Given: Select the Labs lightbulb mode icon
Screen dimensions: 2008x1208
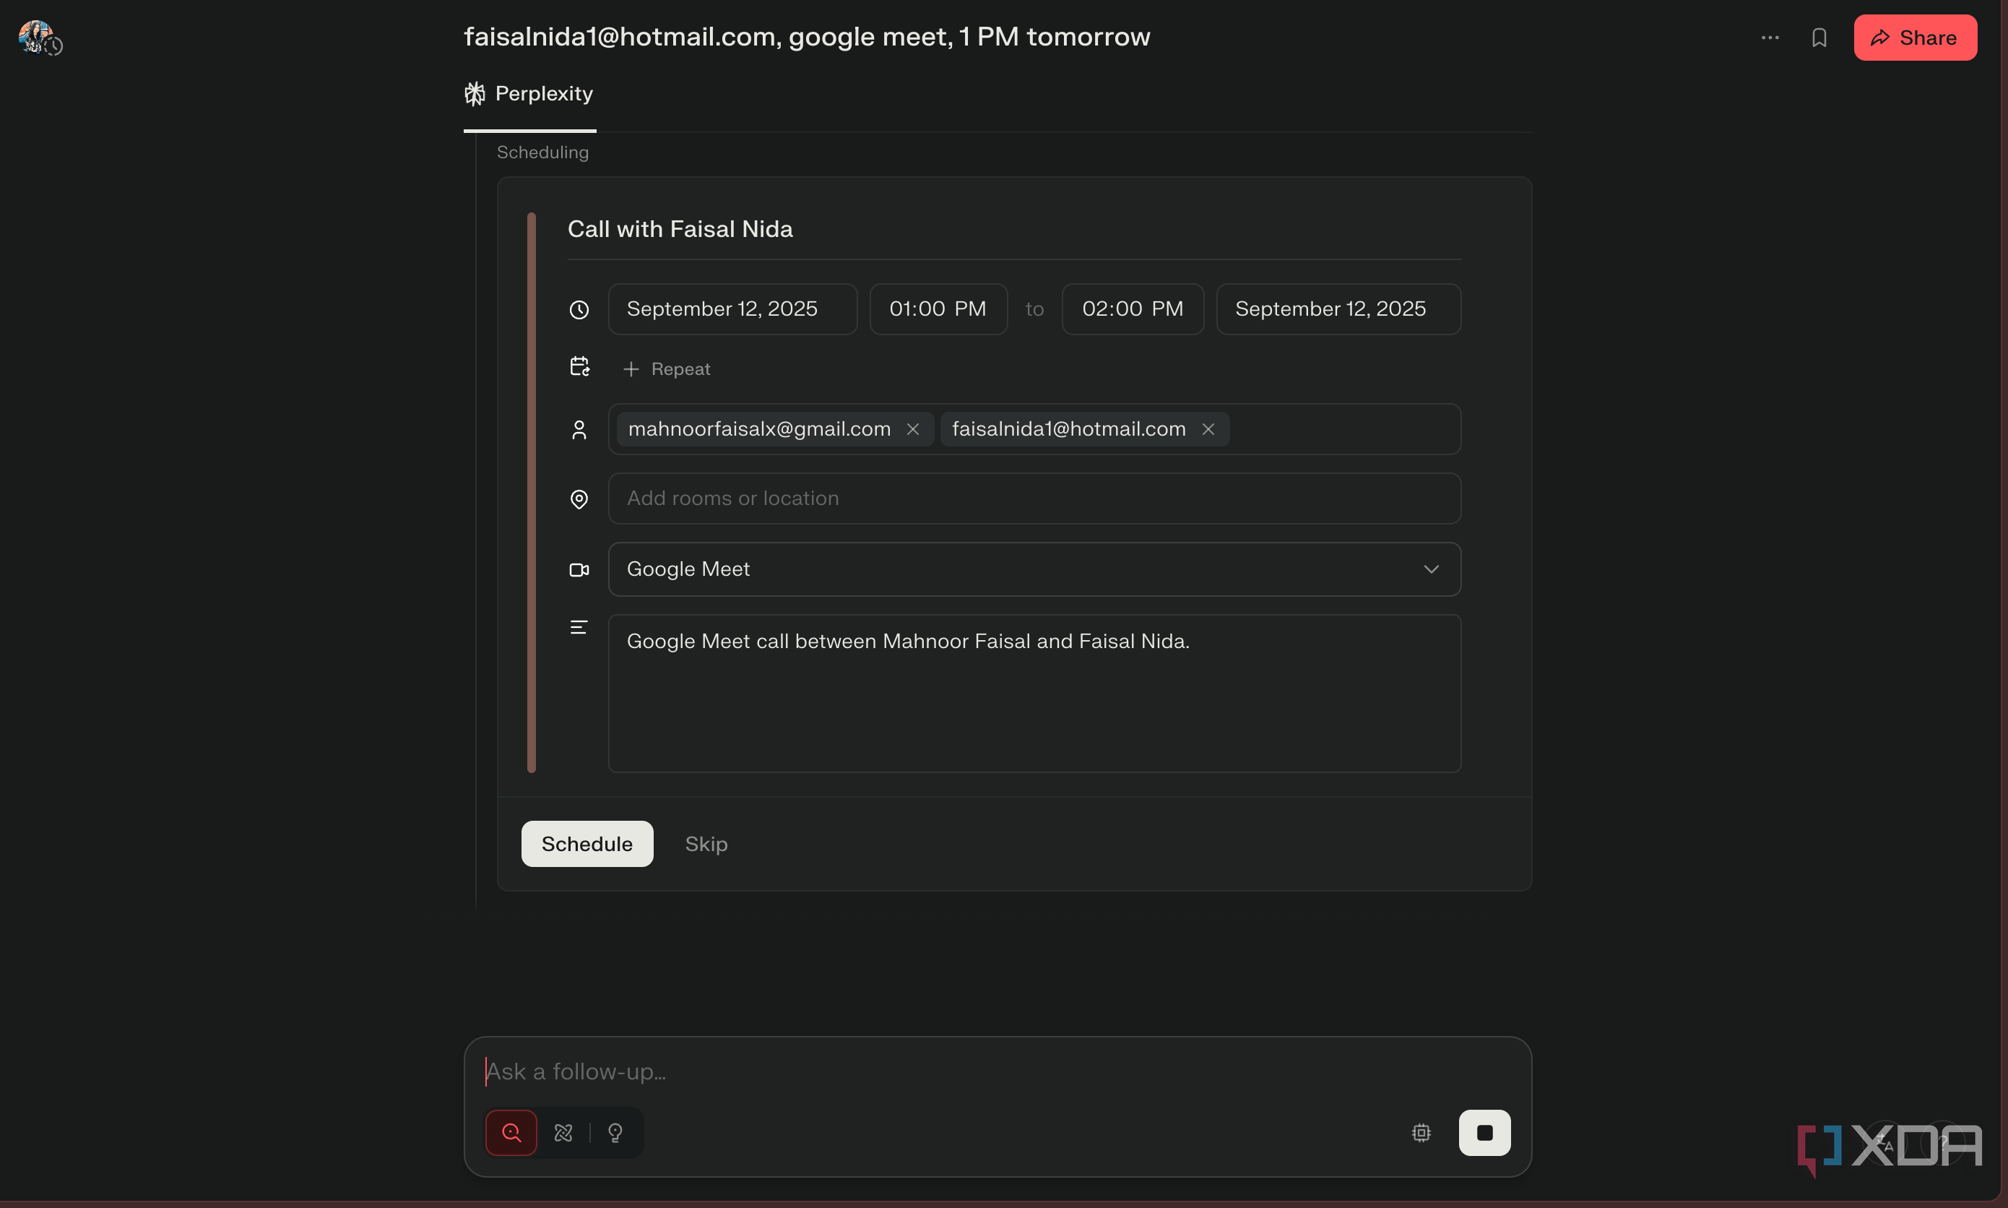Looking at the screenshot, I should (x=615, y=1132).
